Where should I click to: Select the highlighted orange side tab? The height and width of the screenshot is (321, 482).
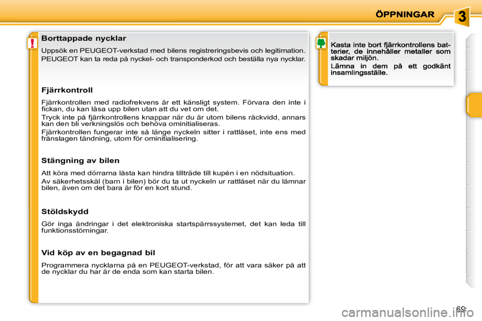click(474, 105)
